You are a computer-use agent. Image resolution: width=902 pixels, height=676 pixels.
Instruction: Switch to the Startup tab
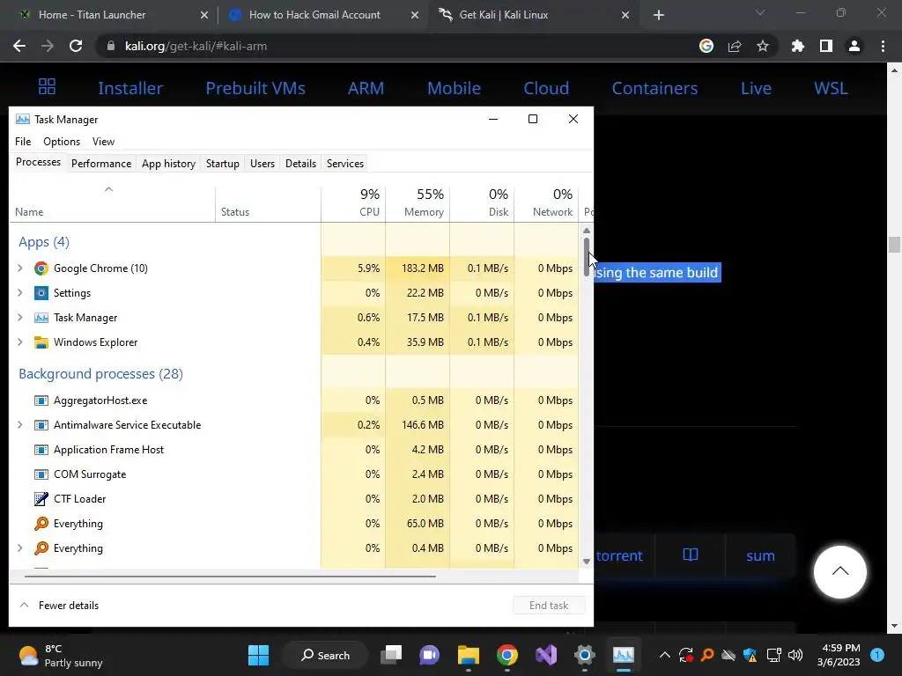point(223,163)
